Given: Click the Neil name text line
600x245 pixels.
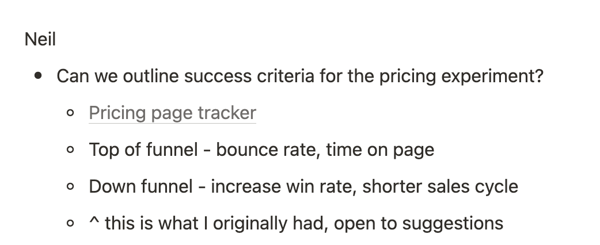Looking at the screenshot, I should pos(40,39).
